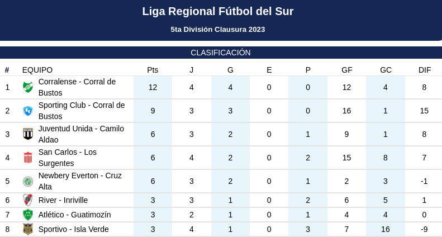Click the GF column header
Screen dimensions: 442x237
coord(346,70)
